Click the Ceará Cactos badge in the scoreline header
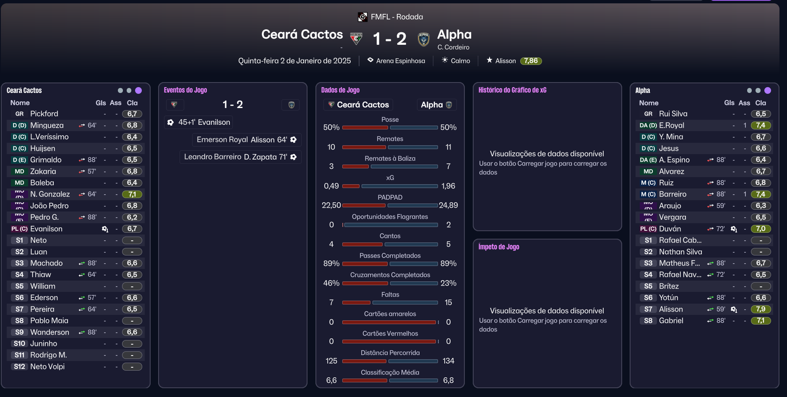 coord(356,39)
